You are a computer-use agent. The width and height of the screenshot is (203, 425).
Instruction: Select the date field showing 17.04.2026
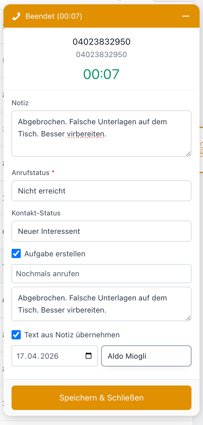pyautogui.click(x=43, y=356)
